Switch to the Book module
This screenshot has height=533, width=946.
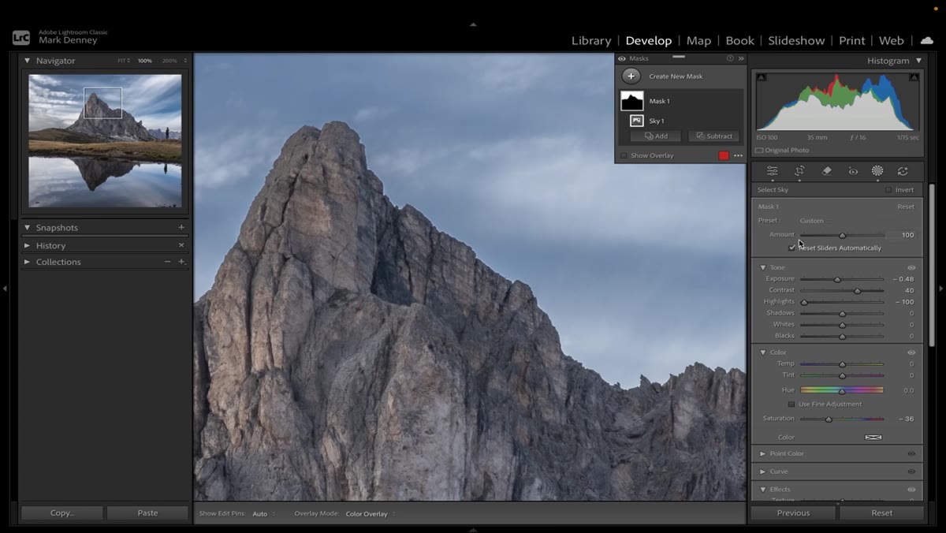pos(739,40)
